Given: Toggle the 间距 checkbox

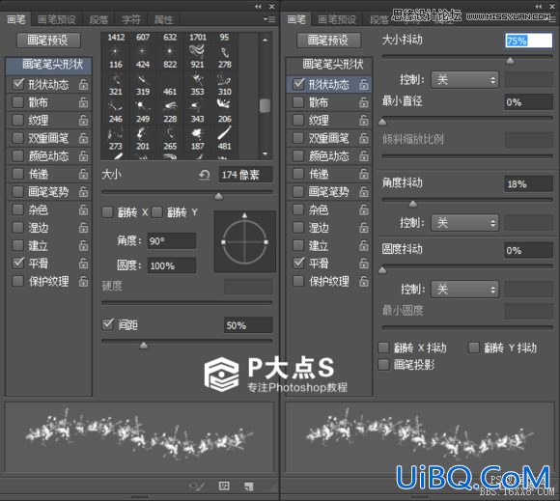Looking at the screenshot, I should [107, 324].
